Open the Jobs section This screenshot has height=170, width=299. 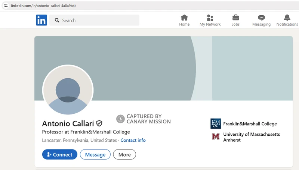coord(235,21)
